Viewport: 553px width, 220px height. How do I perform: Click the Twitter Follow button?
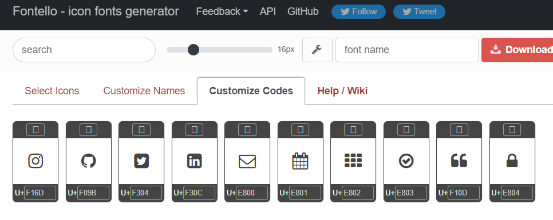point(359,11)
